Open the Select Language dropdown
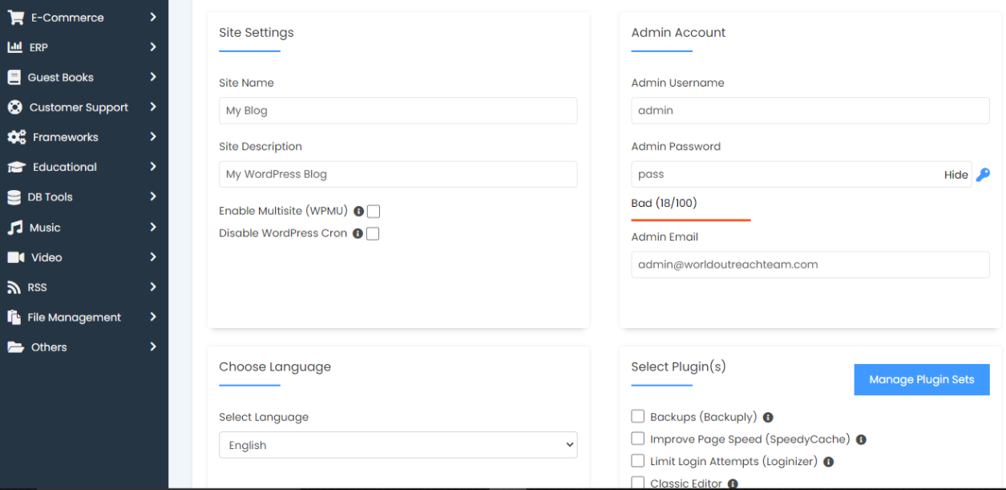Image resolution: width=1006 pixels, height=490 pixels. 398,445
